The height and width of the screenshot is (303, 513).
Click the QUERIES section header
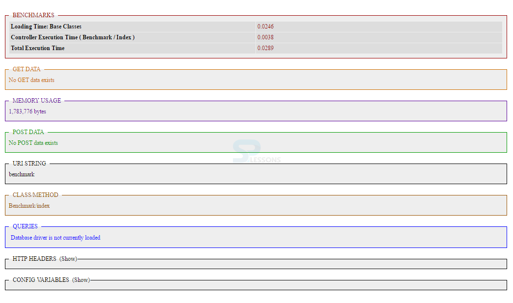[26, 226]
